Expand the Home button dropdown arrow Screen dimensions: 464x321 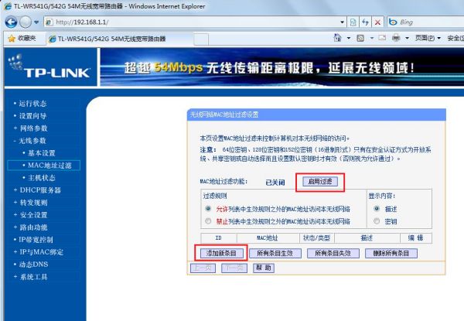pyautogui.click(x=349, y=38)
